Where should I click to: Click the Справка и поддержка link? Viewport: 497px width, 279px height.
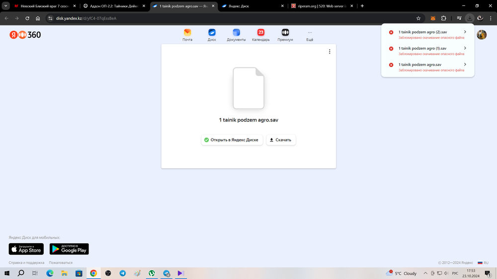pyautogui.click(x=26, y=263)
